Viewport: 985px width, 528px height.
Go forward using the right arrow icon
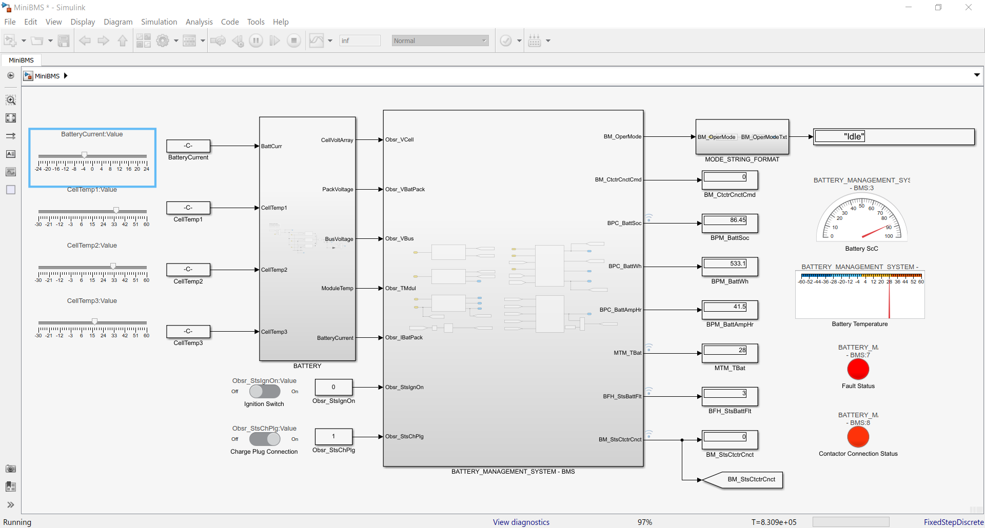click(x=104, y=40)
